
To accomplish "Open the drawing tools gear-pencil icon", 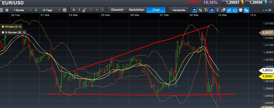I will click(x=246, y=10).
